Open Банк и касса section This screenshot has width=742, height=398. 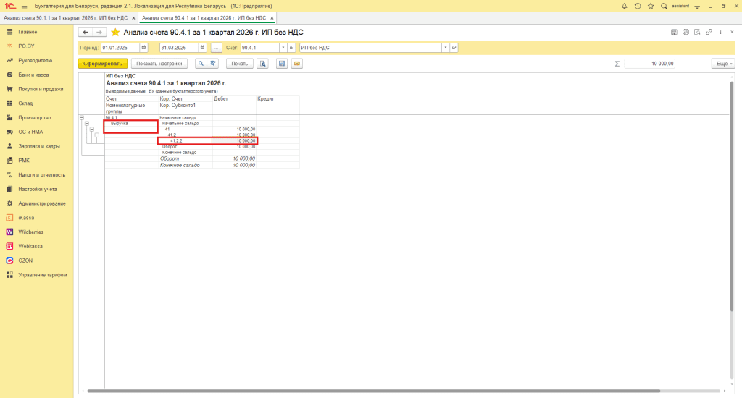(33, 75)
